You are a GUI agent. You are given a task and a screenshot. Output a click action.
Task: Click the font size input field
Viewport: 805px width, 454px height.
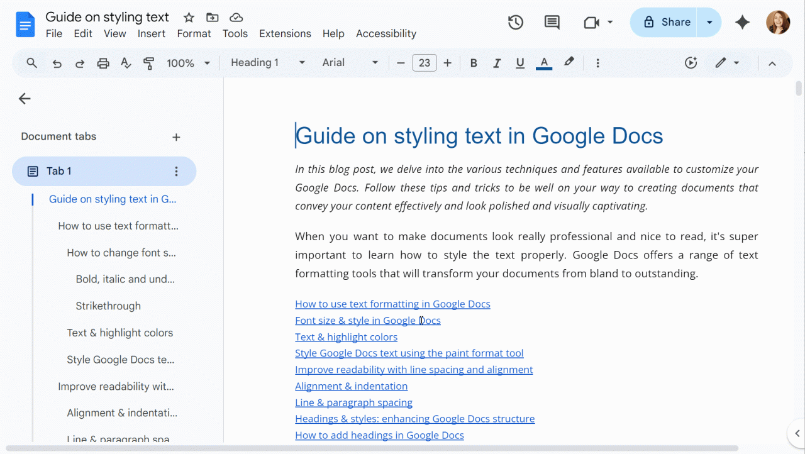pos(425,63)
